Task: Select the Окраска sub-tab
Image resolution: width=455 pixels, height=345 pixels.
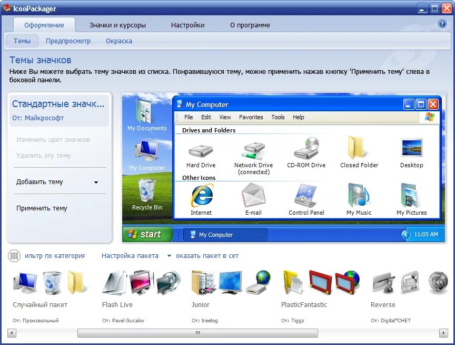Action: [119, 41]
